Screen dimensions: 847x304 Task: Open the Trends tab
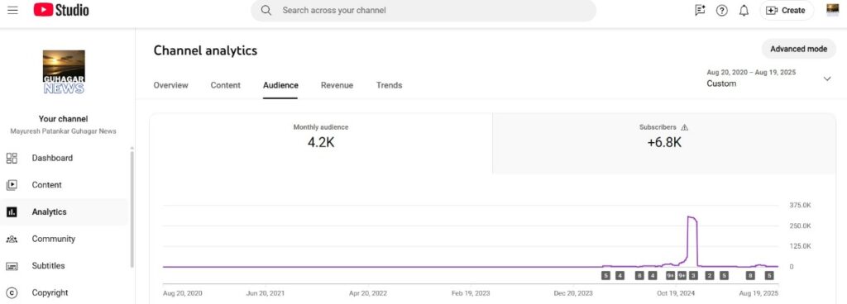click(389, 85)
